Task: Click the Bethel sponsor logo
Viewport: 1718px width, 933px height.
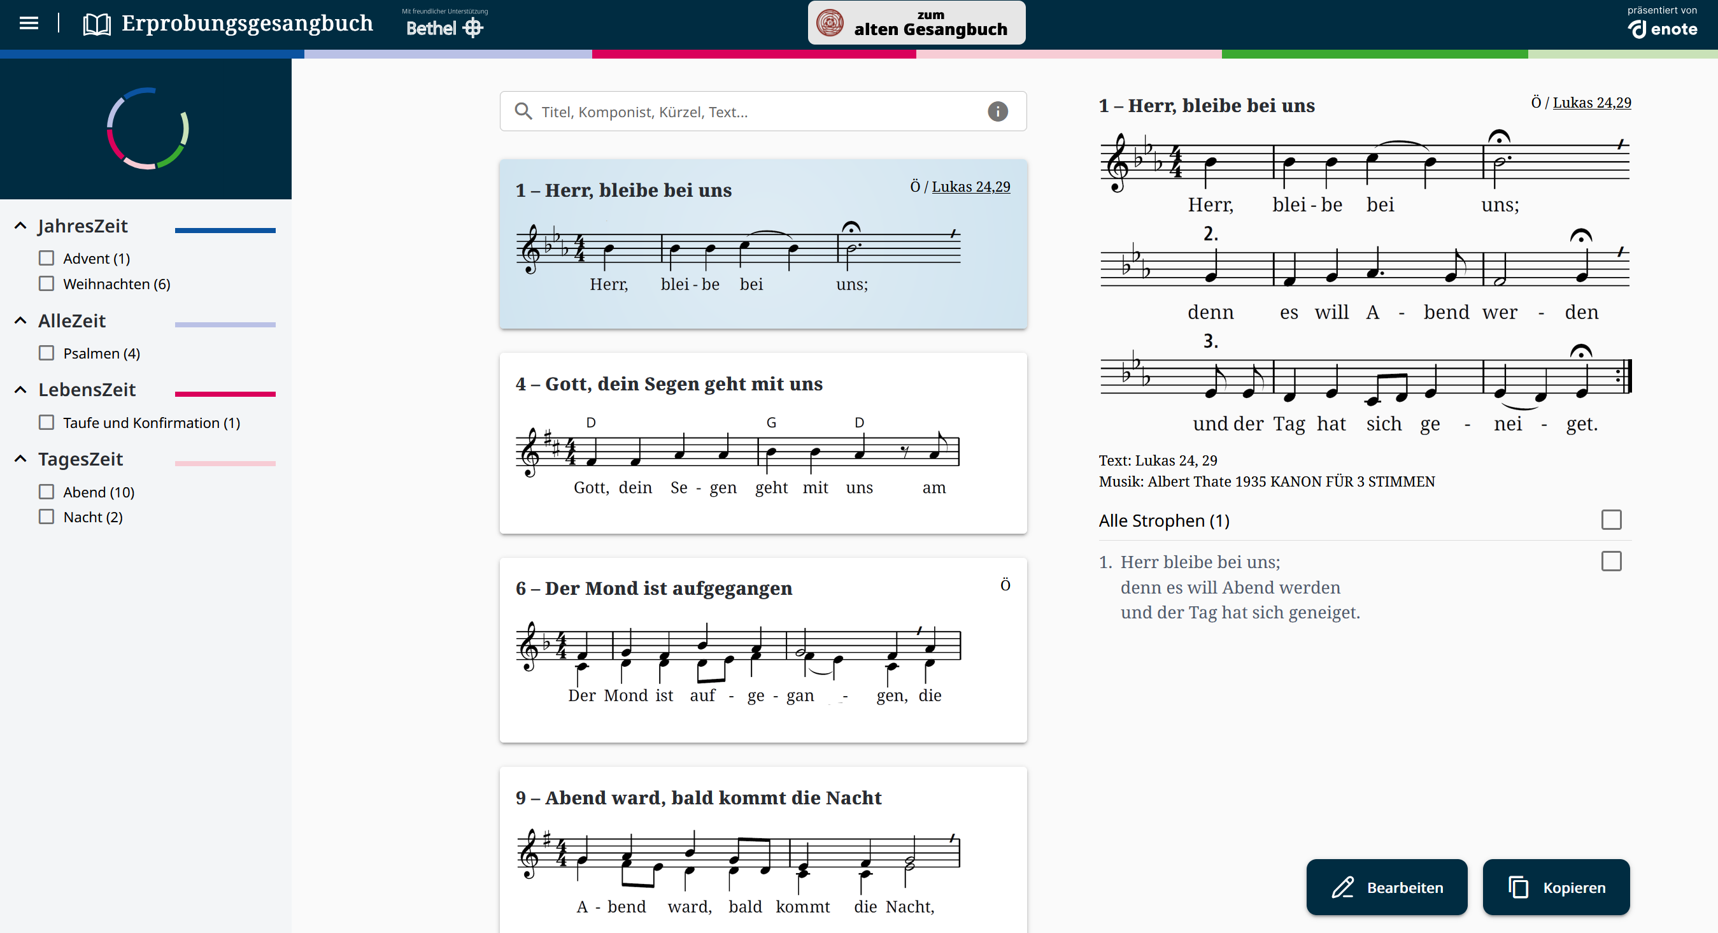Action: pos(444,27)
